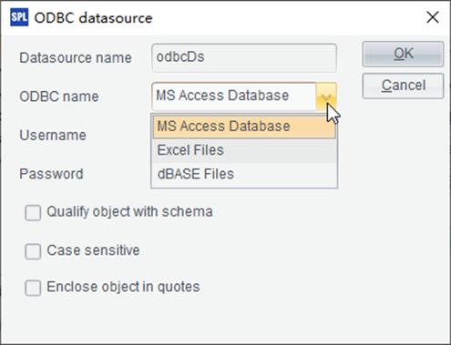This screenshot has width=451, height=345.
Task: Click the Cancel button
Action: pyautogui.click(x=403, y=86)
